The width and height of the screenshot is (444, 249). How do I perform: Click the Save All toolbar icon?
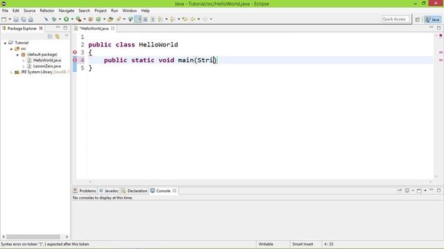[24, 19]
